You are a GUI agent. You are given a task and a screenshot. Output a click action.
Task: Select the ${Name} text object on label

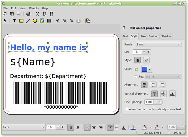point(33,62)
